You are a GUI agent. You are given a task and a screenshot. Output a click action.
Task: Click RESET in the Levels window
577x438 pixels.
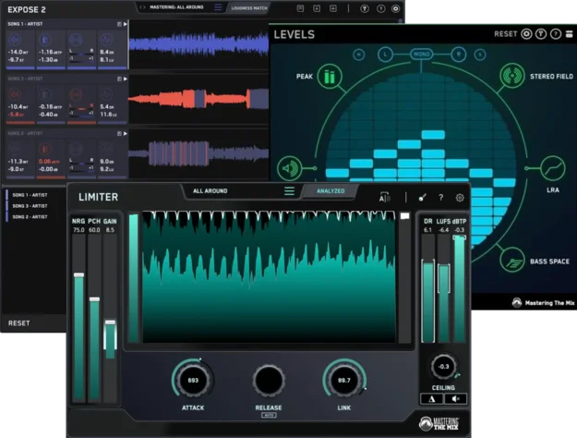(505, 34)
